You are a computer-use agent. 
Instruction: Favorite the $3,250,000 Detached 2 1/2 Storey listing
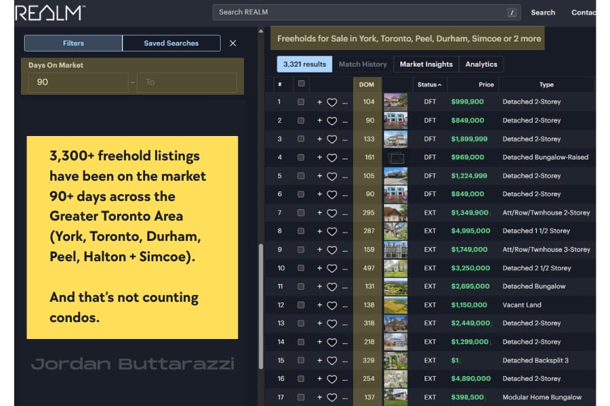pyautogui.click(x=332, y=269)
